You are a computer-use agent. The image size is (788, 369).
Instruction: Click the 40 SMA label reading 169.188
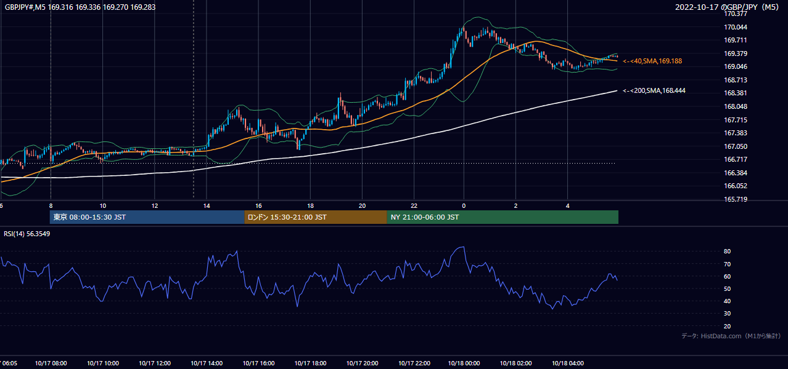tap(652, 61)
